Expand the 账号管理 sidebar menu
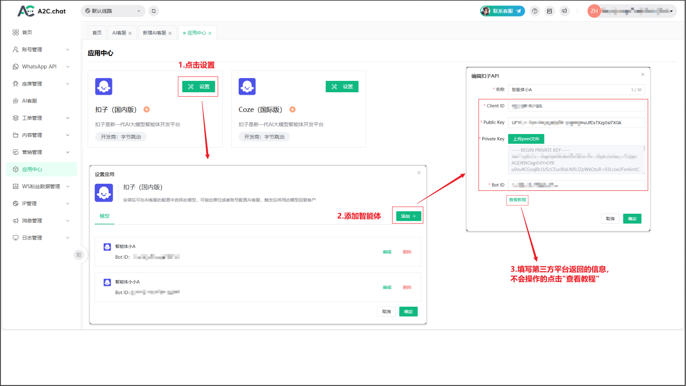The height and width of the screenshot is (386, 686). (x=41, y=50)
